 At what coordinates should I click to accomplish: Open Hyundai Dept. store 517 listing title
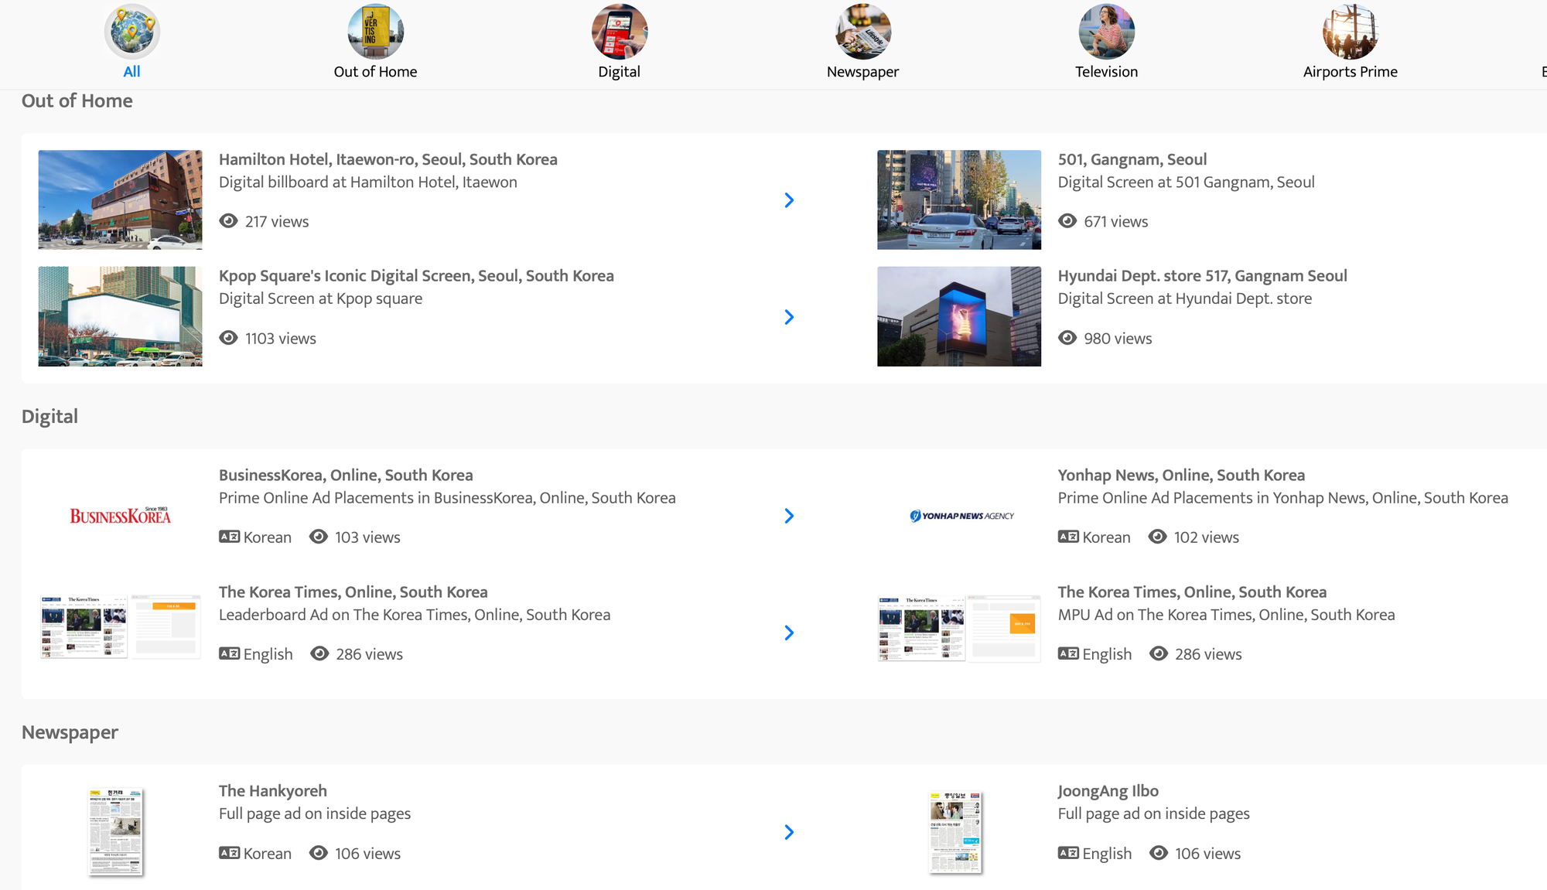[x=1203, y=276]
